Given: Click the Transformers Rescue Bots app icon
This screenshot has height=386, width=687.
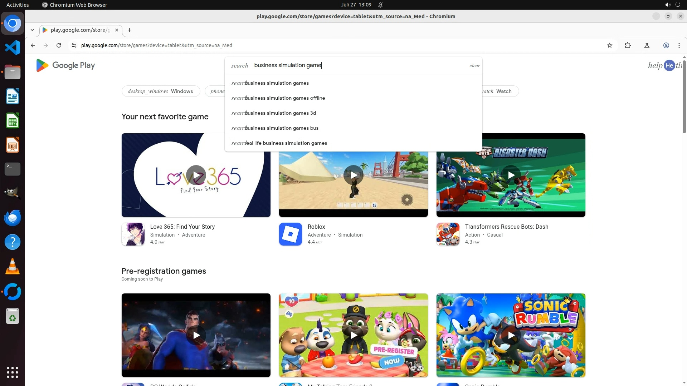Looking at the screenshot, I should coord(448,234).
